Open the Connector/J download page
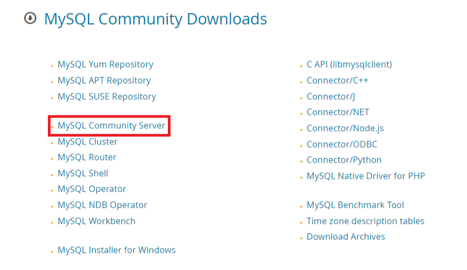 (331, 97)
